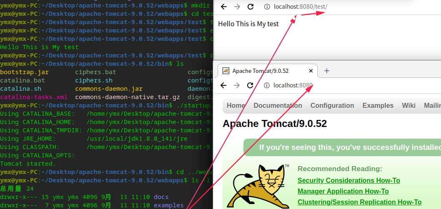Open the Clustering/Session Replication How-To link

click(x=359, y=202)
